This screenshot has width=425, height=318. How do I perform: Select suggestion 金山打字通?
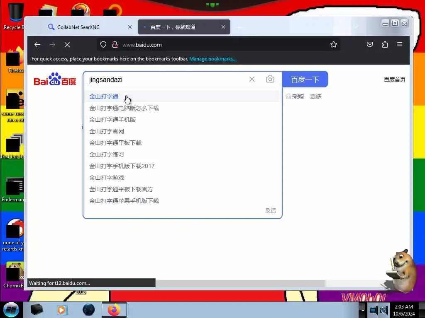(183, 96)
